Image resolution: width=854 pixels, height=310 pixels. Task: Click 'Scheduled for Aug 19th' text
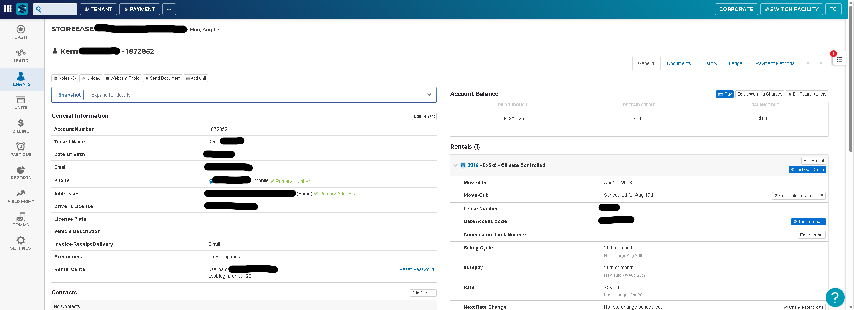coord(629,195)
